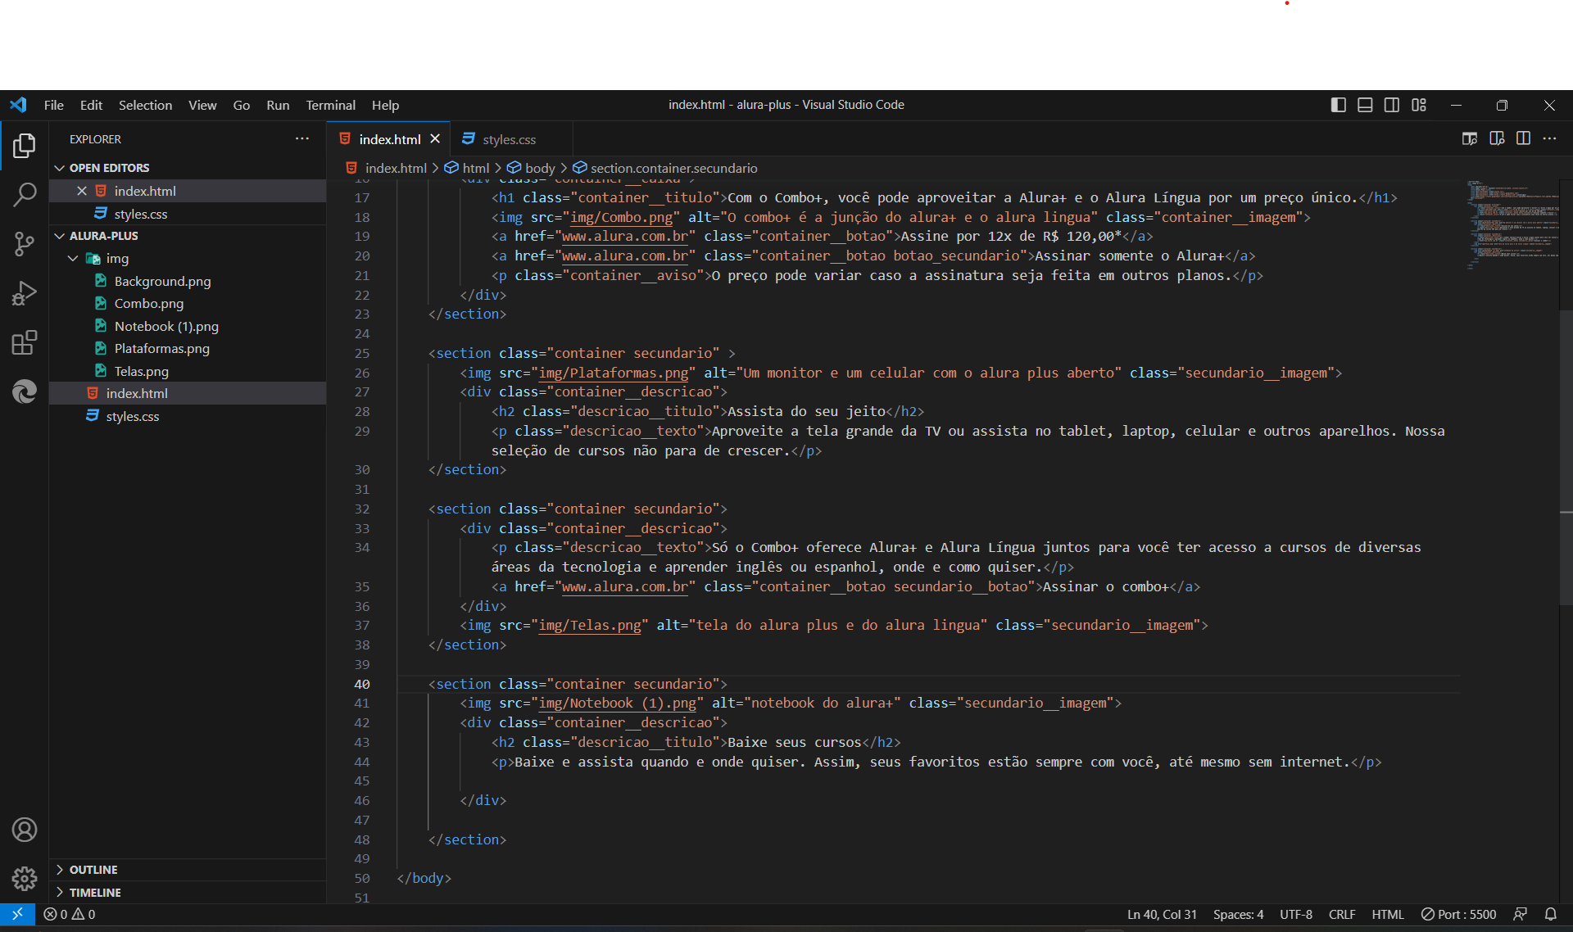This screenshot has width=1573, height=932.
Task: Toggle the bottom panel
Action: tap(1365, 105)
